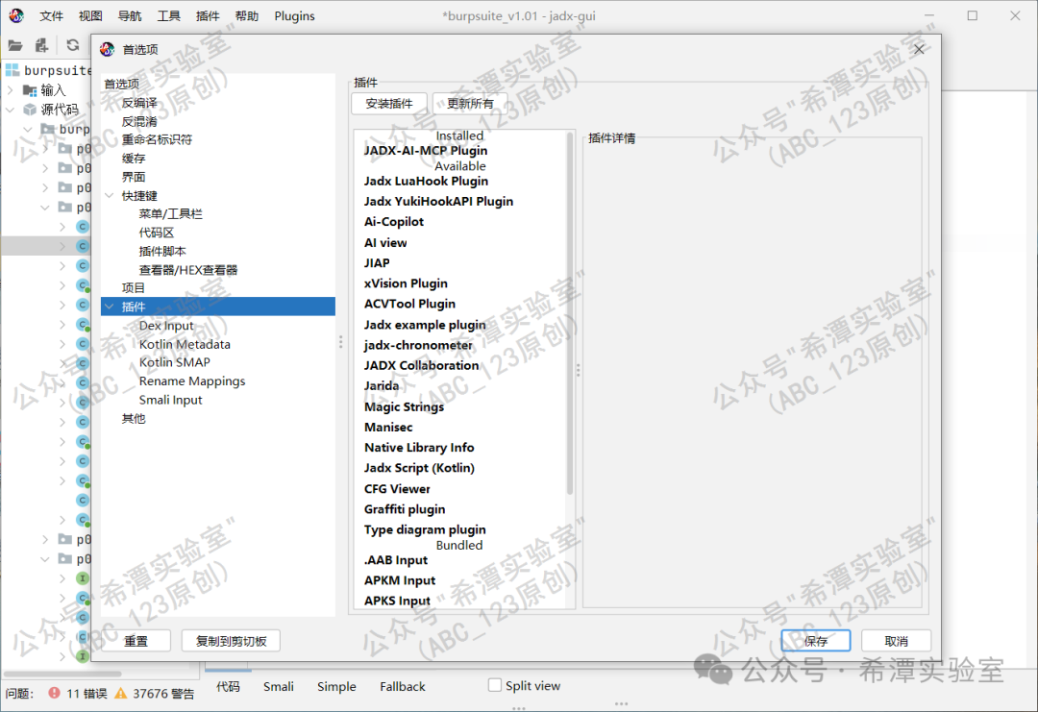Click the add files toolbar icon

[40, 44]
